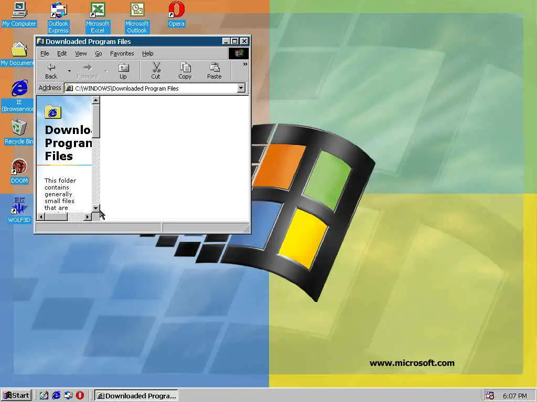The height and width of the screenshot is (402, 537).
Task: Launch Internet Explorer from quick launch
Action: (56, 396)
